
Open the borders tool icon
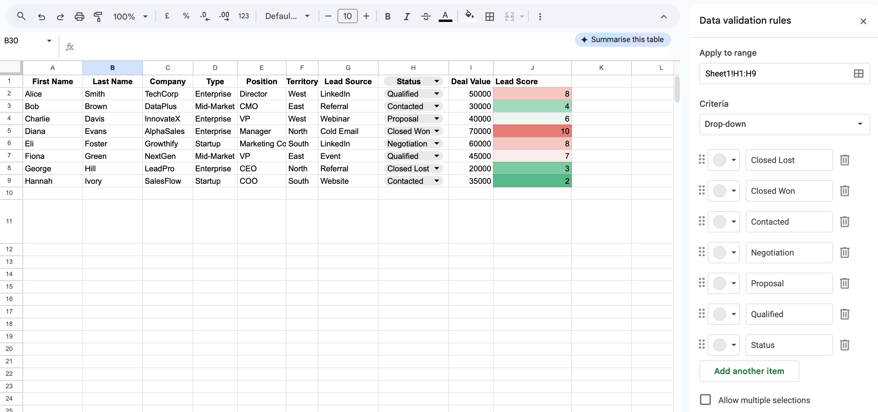[489, 16]
